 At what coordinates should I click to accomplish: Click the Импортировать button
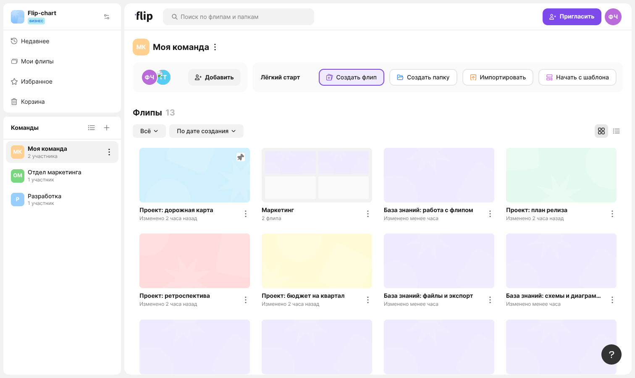[498, 77]
